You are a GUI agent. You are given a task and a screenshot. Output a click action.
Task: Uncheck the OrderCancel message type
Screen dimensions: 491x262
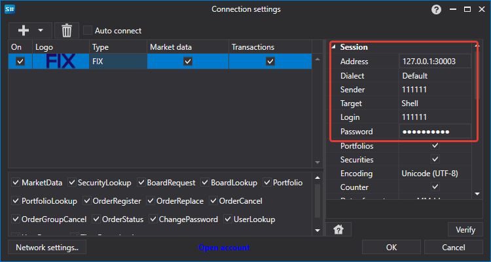tap(213, 200)
